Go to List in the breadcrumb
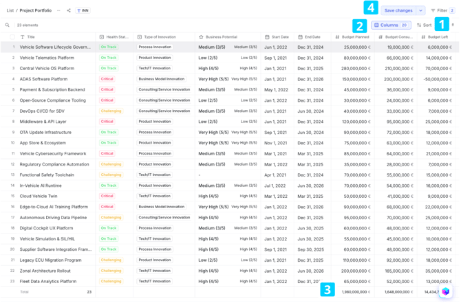This screenshot has width=461, height=303. click(x=10, y=11)
